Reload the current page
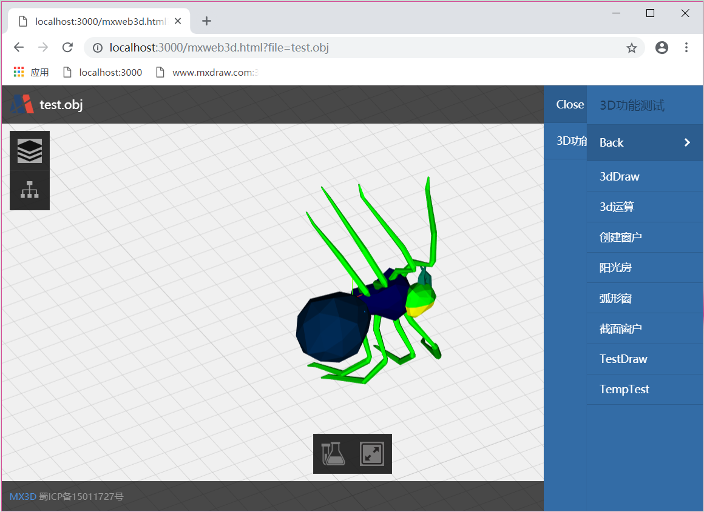The image size is (704, 512). click(67, 47)
